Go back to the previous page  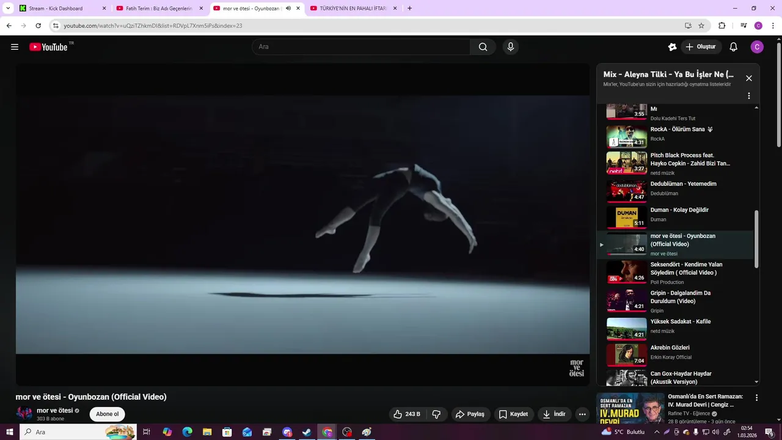[x=9, y=26]
